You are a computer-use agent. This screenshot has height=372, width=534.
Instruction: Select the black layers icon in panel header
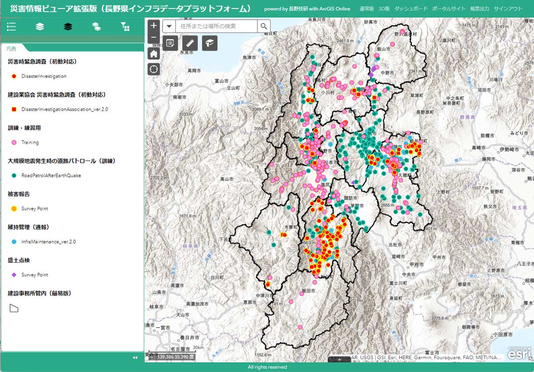coord(68,27)
